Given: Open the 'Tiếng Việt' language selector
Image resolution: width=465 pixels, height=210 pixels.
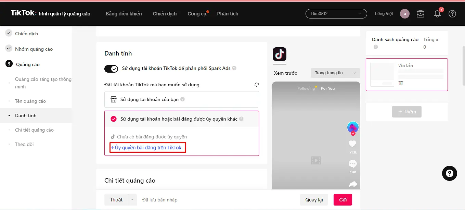Looking at the screenshot, I should pyautogui.click(x=384, y=14).
